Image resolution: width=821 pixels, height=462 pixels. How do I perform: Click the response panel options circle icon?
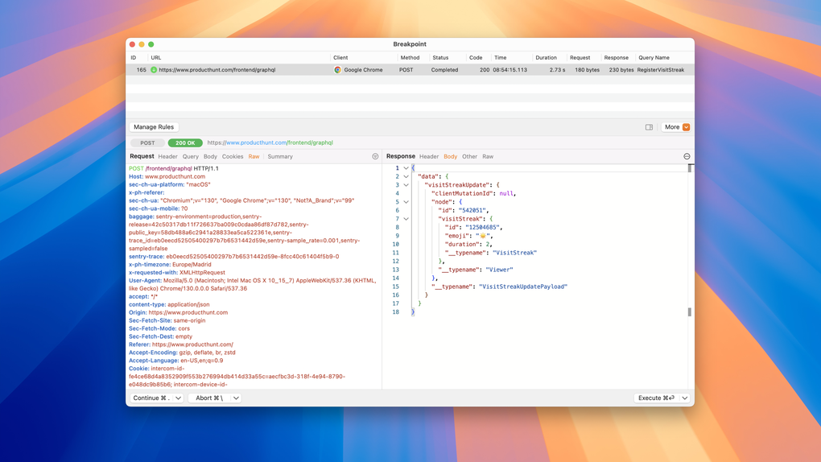(x=687, y=157)
